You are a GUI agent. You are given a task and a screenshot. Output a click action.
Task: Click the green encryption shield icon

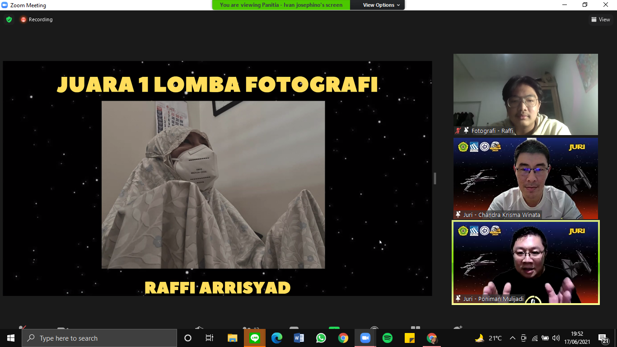9,19
